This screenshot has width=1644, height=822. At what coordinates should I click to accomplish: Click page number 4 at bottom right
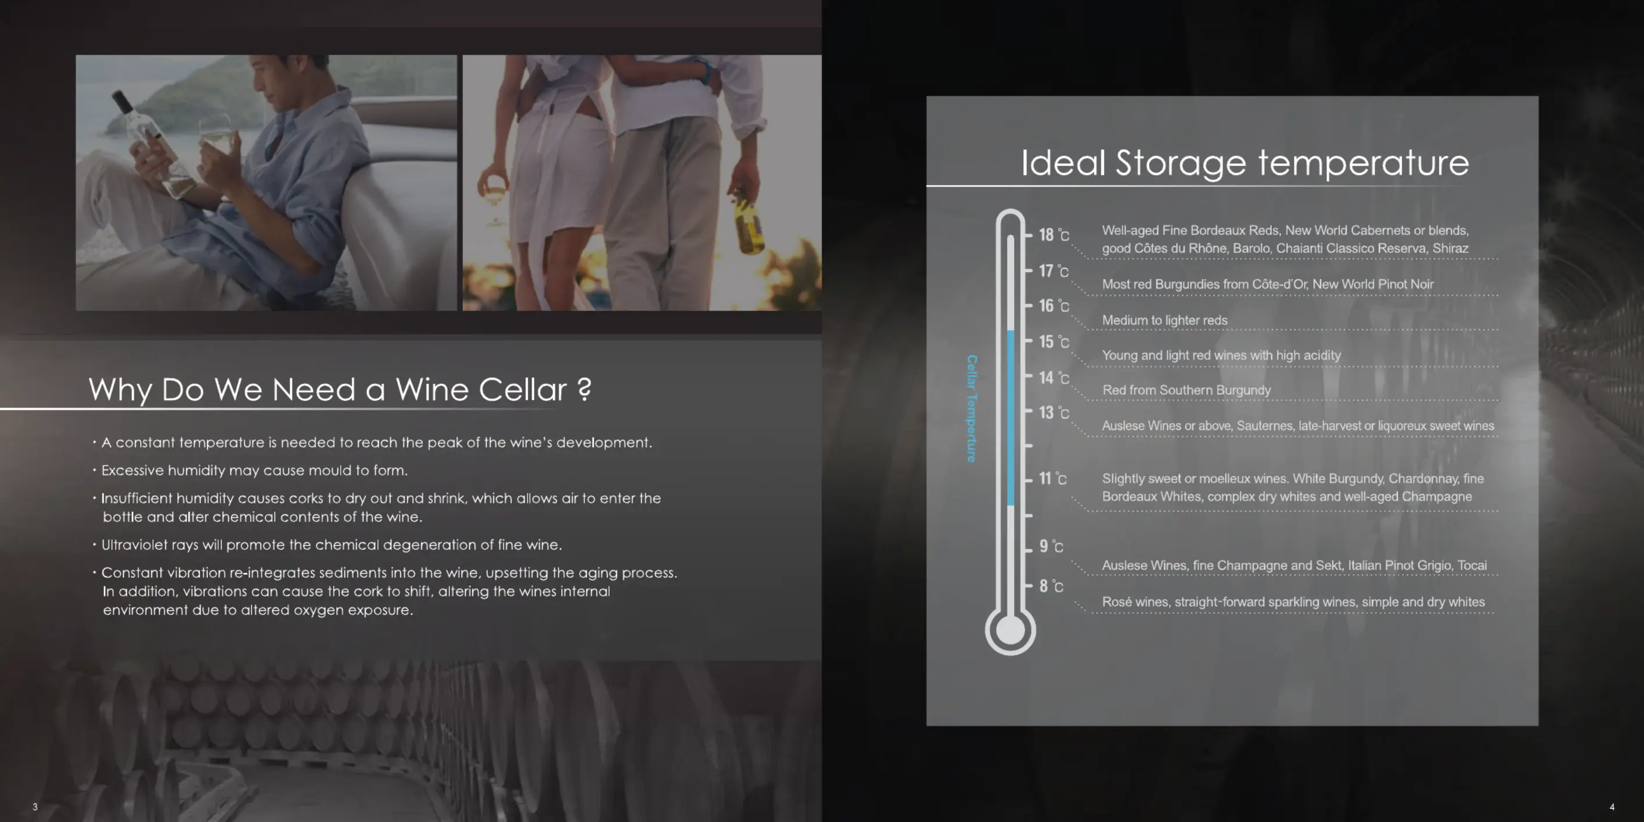coord(1611,807)
